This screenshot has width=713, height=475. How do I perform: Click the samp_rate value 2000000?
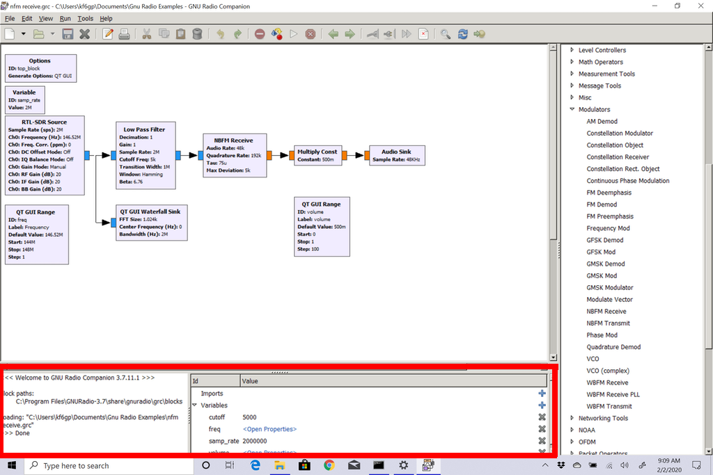point(255,441)
